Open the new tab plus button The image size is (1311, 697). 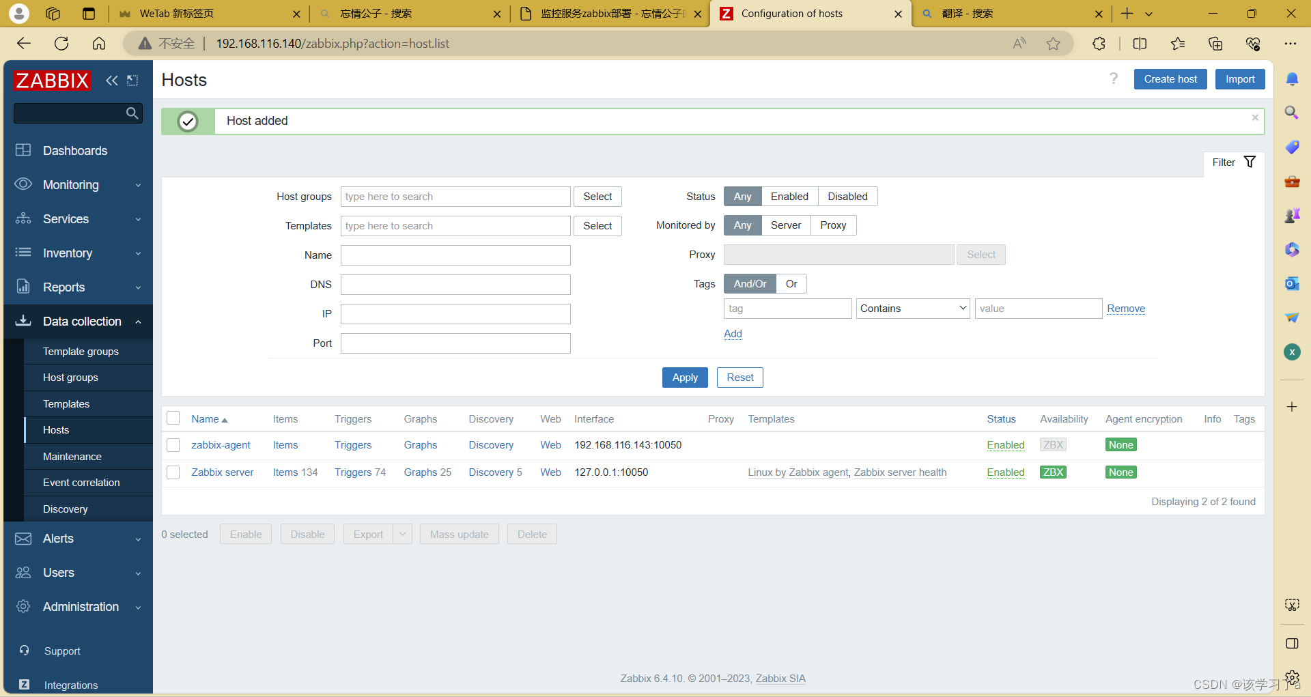click(1127, 14)
